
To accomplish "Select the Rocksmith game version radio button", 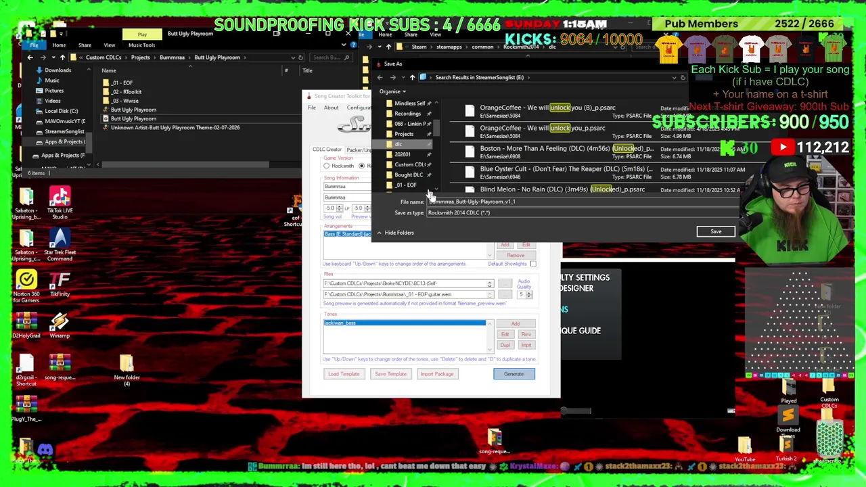I will click(327, 166).
